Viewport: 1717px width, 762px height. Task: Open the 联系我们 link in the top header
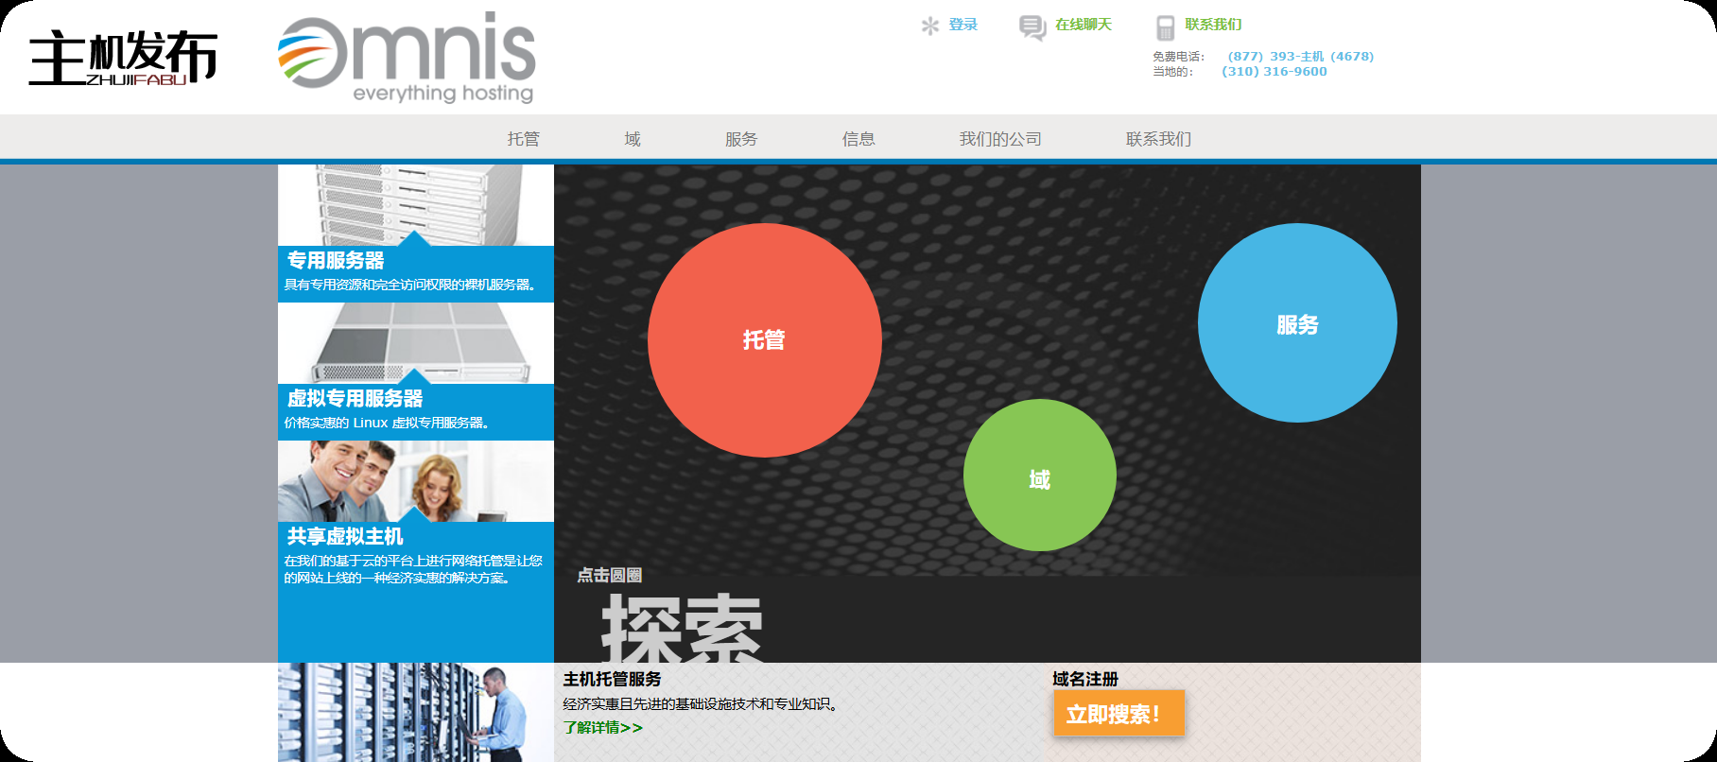1213,25
